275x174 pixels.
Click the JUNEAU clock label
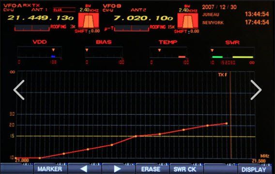click(x=211, y=14)
